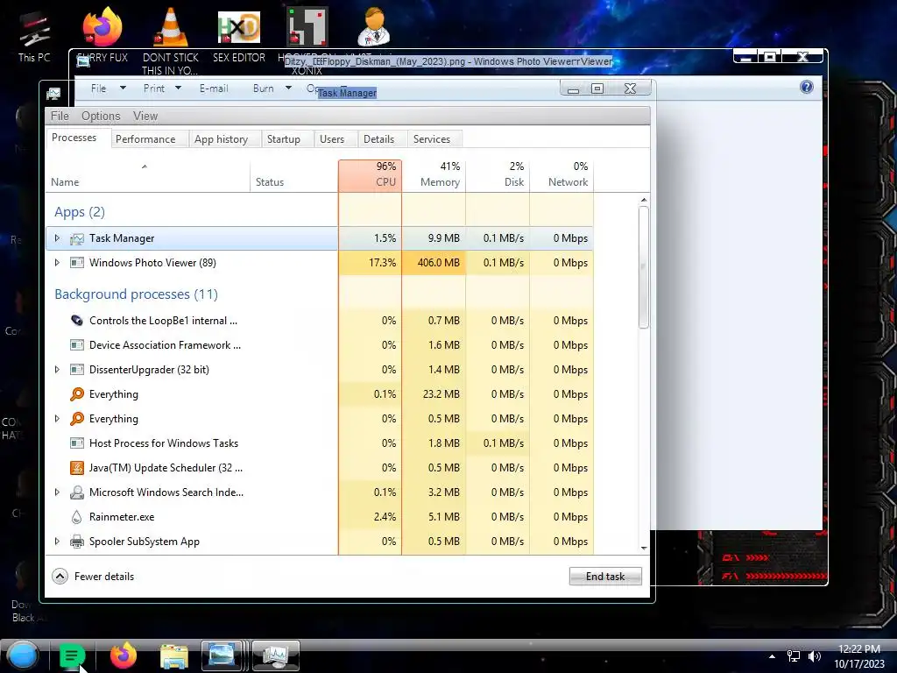Viewport: 897px width, 673px height.
Task: Click the Everything icon with 23.2 MB memory
Action: coord(77,394)
